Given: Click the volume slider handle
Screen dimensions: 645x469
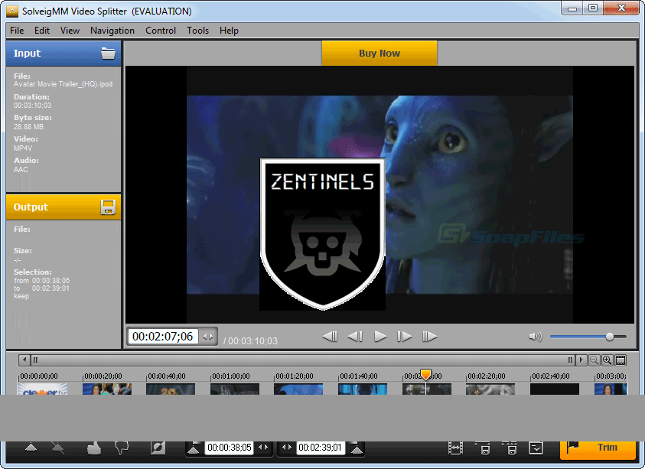Looking at the screenshot, I should (x=610, y=337).
